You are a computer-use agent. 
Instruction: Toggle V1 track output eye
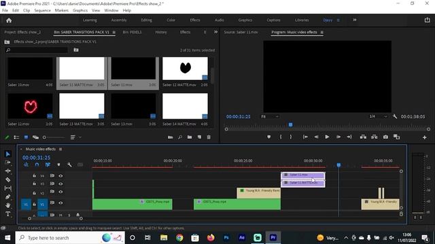pyautogui.click(x=60, y=203)
